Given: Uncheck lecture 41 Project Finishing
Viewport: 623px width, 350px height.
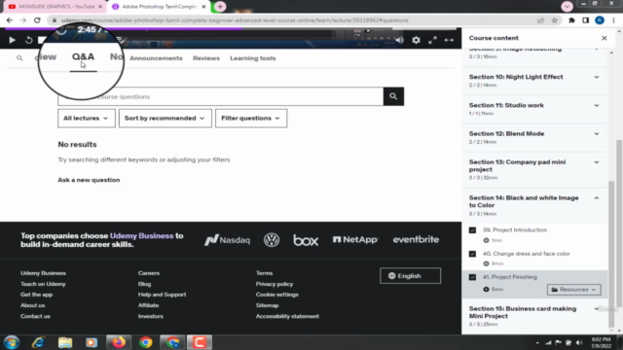Looking at the screenshot, I should pyautogui.click(x=472, y=277).
